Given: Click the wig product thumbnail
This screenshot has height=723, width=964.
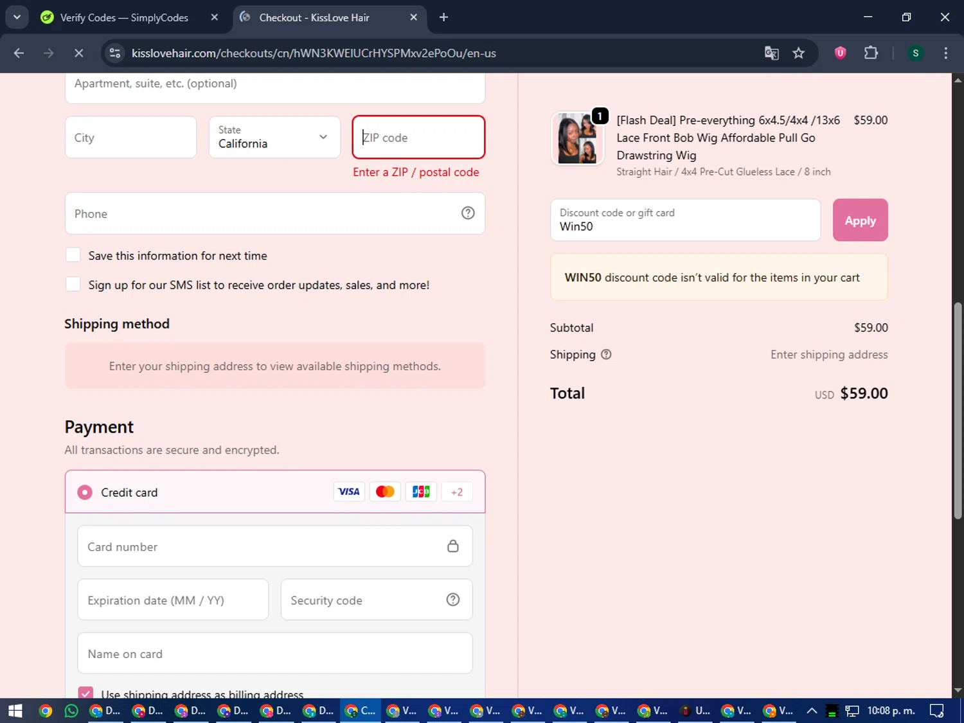Looking at the screenshot, I should tap(577, 138).
